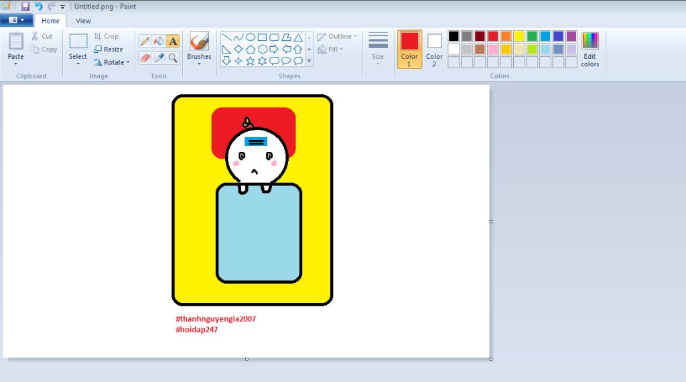Screen dimensions: 686x382
Task: Choose the Rounded rectangle shape
Action: (274, 37)
